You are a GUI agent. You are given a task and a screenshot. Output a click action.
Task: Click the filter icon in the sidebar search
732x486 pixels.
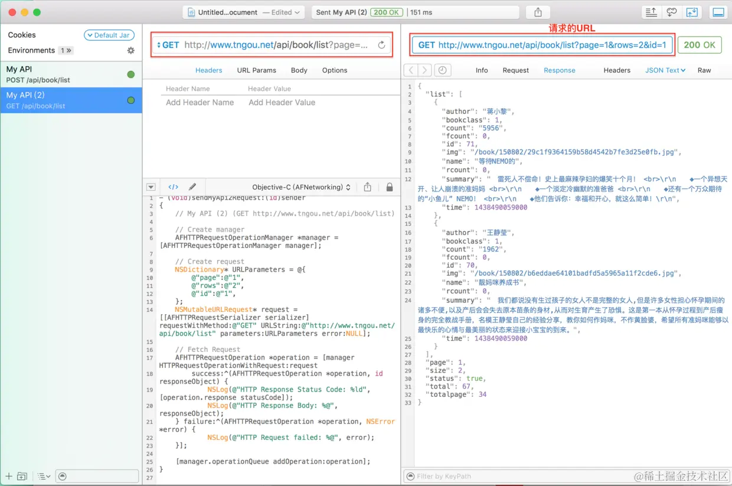click(63, 476)
